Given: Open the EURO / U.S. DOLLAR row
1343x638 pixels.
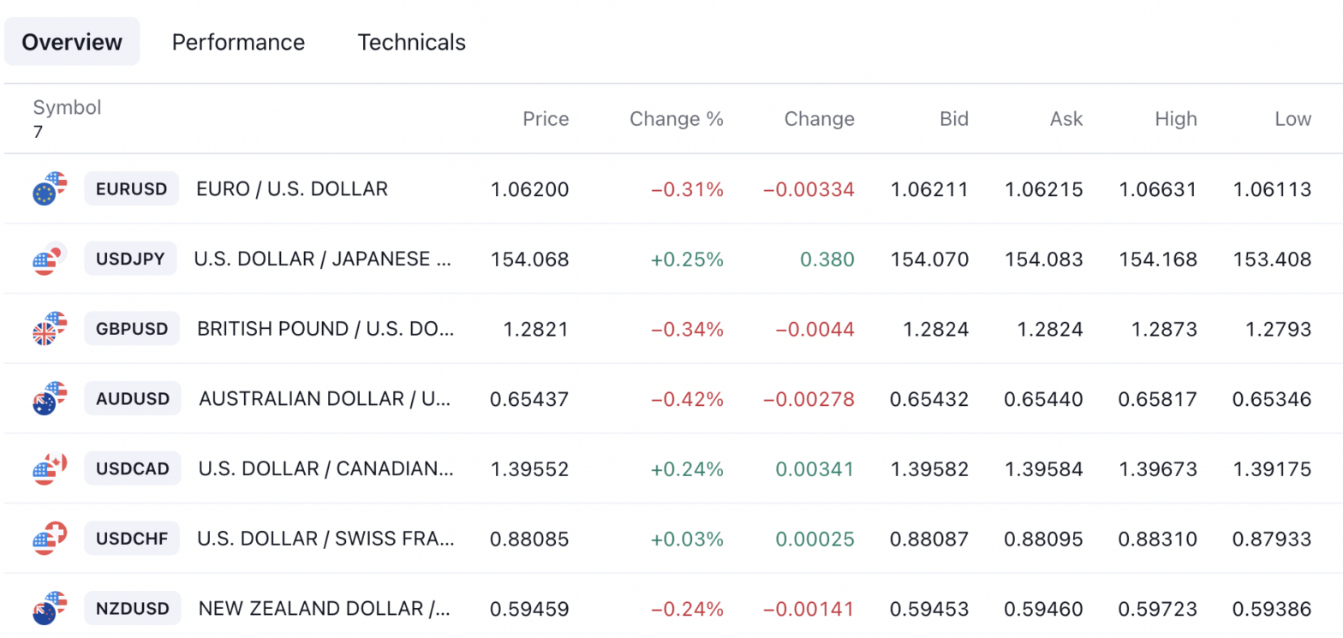Looking at the screenshot, I should (x=291, y=189).
